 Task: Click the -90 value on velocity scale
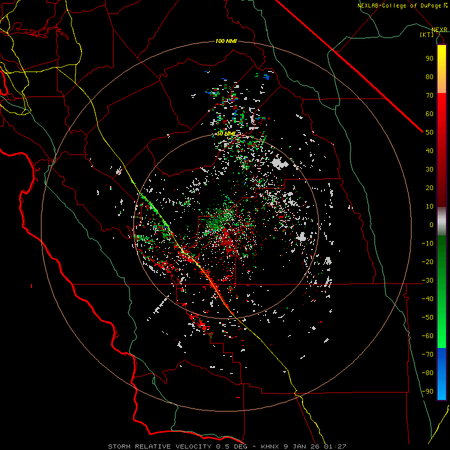coord(427,391)
